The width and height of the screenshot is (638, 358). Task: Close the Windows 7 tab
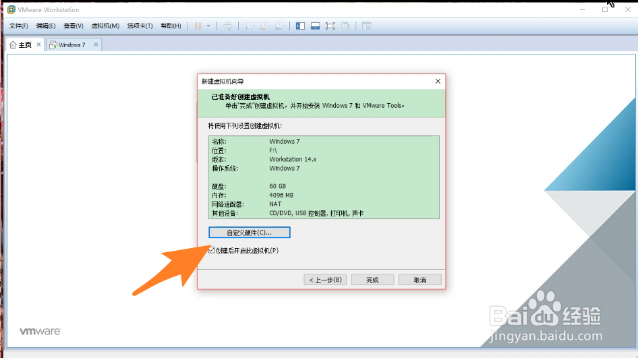[x=96, y=44]
